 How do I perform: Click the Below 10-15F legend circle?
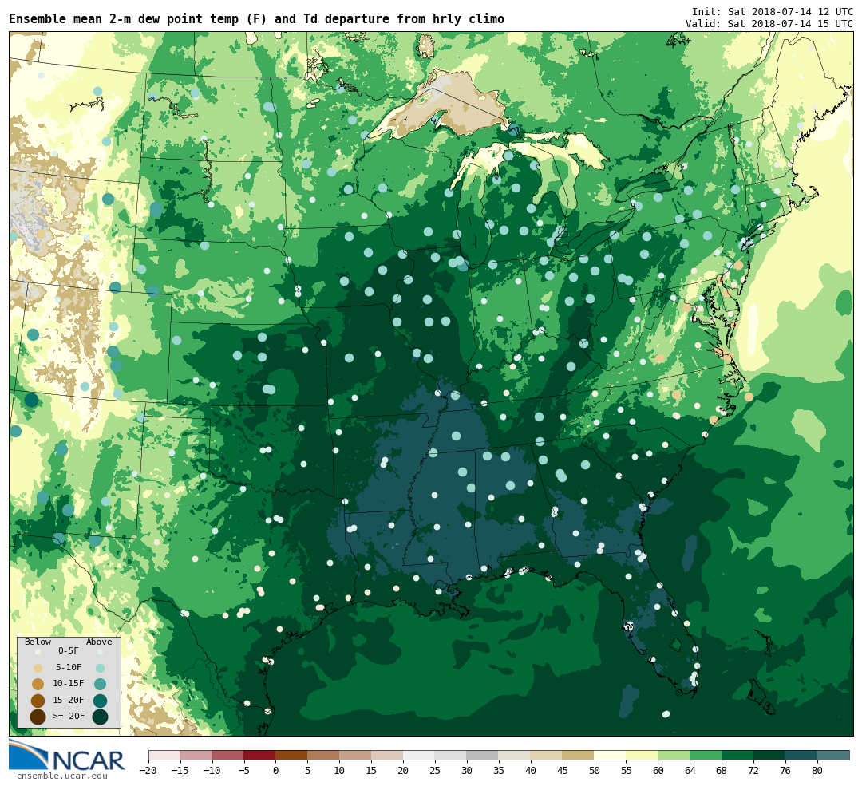(38, 684)
